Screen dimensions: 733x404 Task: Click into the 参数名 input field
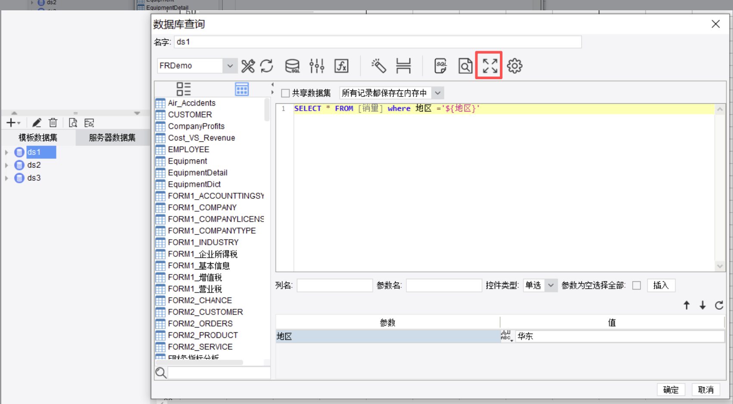[x=444, y=285]
